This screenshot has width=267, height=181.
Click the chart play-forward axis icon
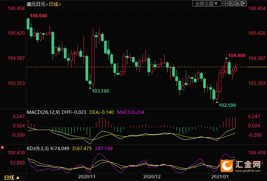click(x=238, y=3)
